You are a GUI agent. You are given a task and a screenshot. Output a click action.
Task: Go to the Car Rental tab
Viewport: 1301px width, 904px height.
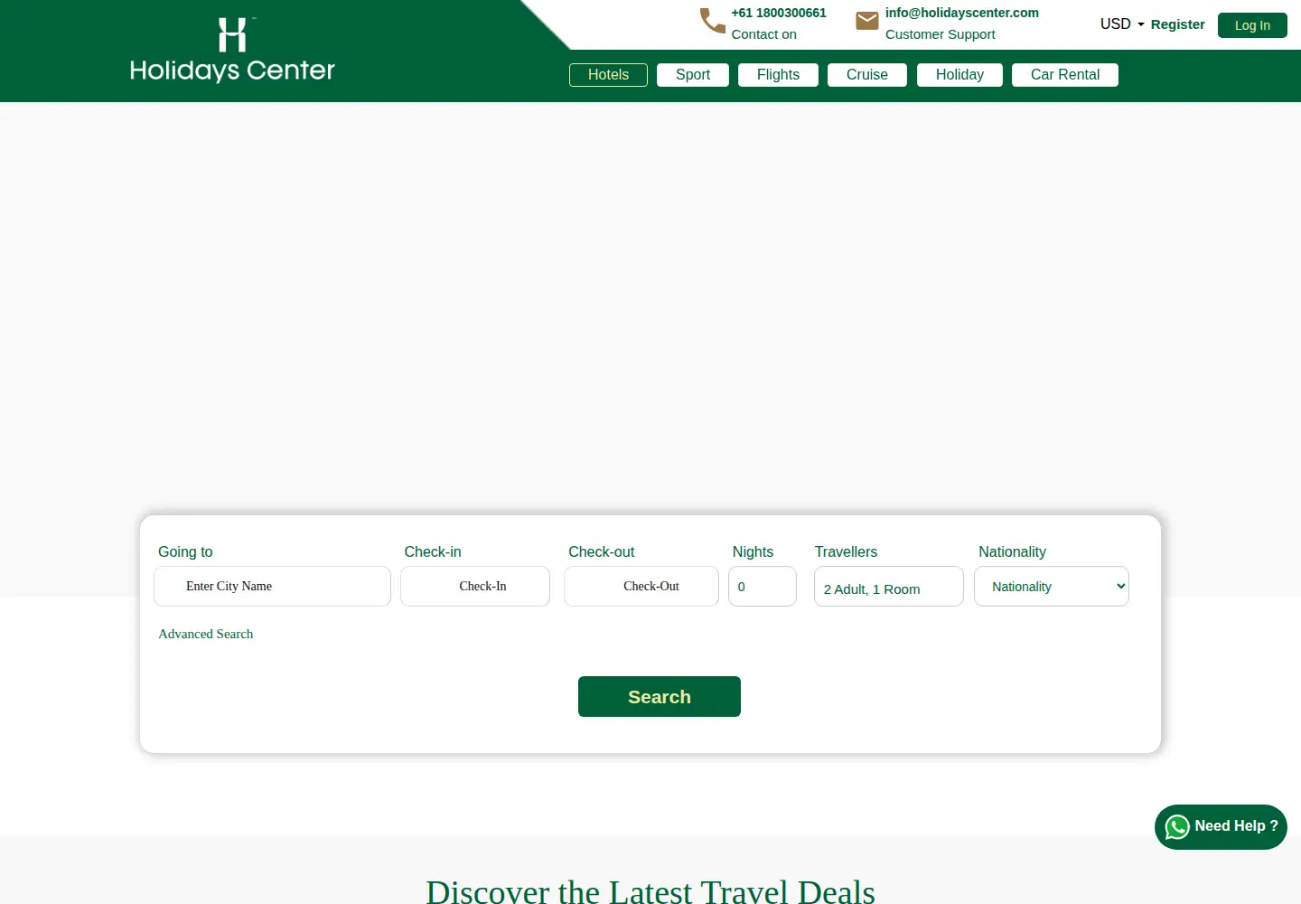[x=1065, y=75]
